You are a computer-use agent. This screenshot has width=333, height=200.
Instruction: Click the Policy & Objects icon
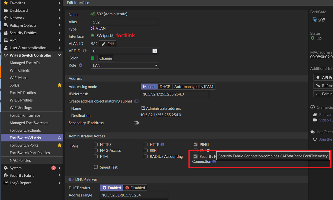tap(6, 25)
